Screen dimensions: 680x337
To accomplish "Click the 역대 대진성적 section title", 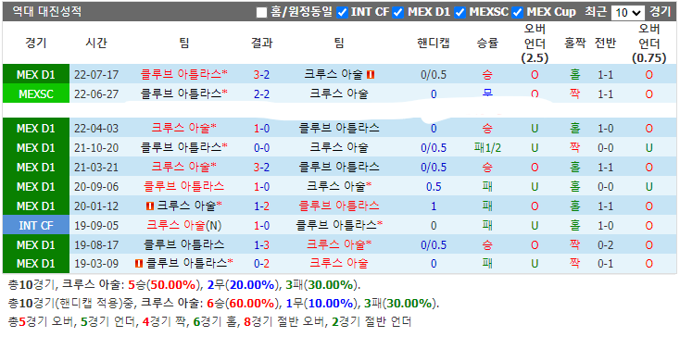I will (47, 12).
